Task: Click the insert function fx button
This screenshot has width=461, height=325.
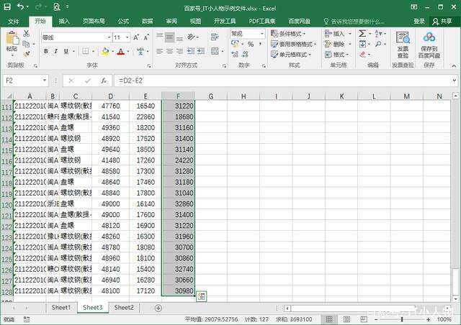Action: (104, 81)
